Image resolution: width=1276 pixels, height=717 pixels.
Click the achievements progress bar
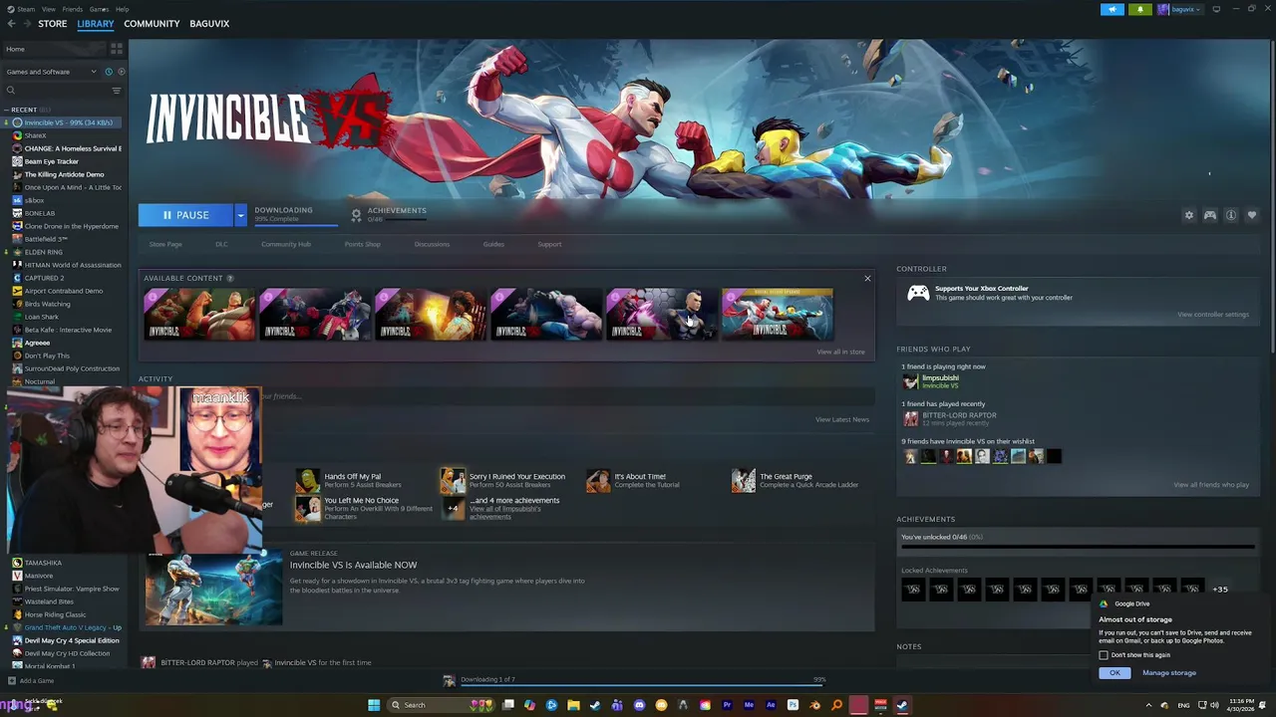point(1078,548)
